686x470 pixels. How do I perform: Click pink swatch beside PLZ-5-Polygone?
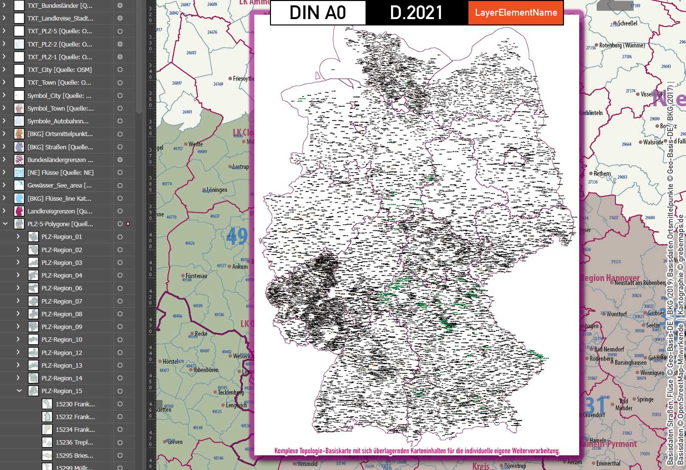pos(128,223)
